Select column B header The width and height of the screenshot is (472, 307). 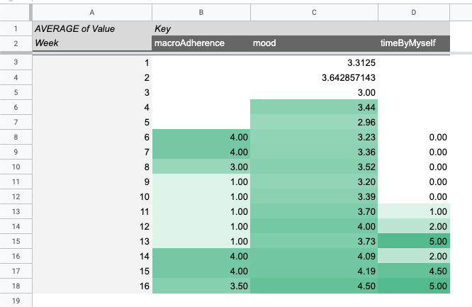click(x=201, y=12)
